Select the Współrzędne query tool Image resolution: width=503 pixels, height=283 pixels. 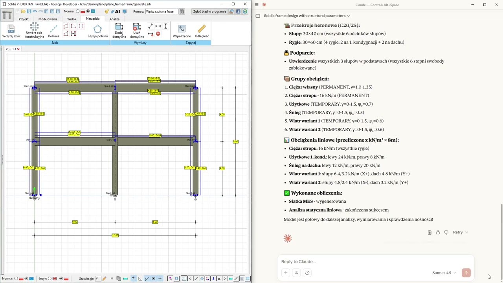(182, 31)
